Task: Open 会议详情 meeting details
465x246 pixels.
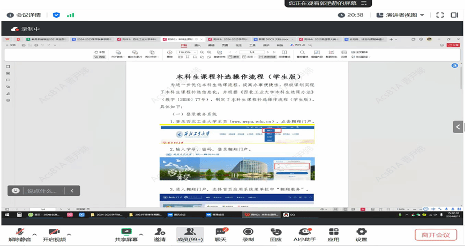Action: pos(23,15)
